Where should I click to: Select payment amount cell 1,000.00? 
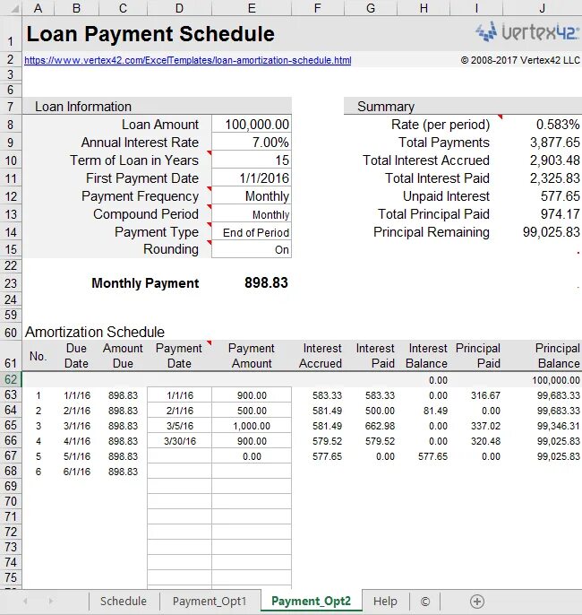[x=252, y=426]
